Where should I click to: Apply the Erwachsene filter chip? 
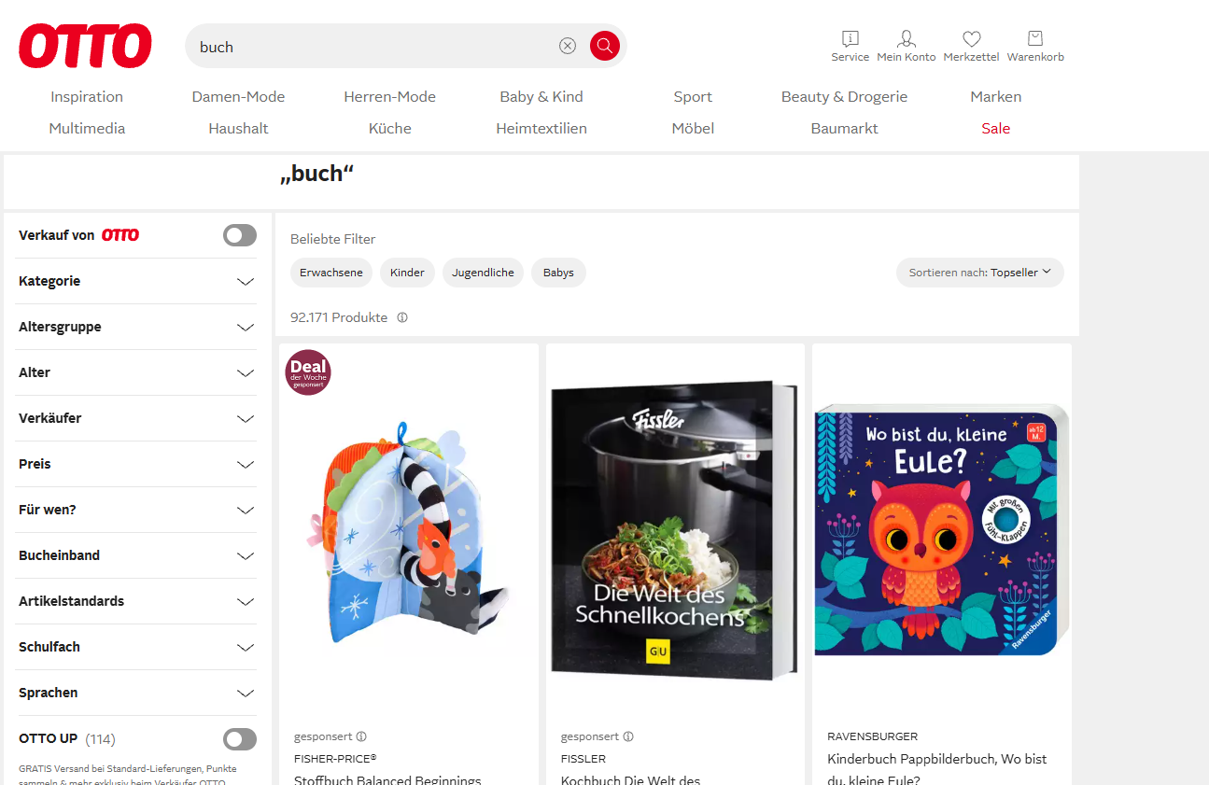pos(331,273)
